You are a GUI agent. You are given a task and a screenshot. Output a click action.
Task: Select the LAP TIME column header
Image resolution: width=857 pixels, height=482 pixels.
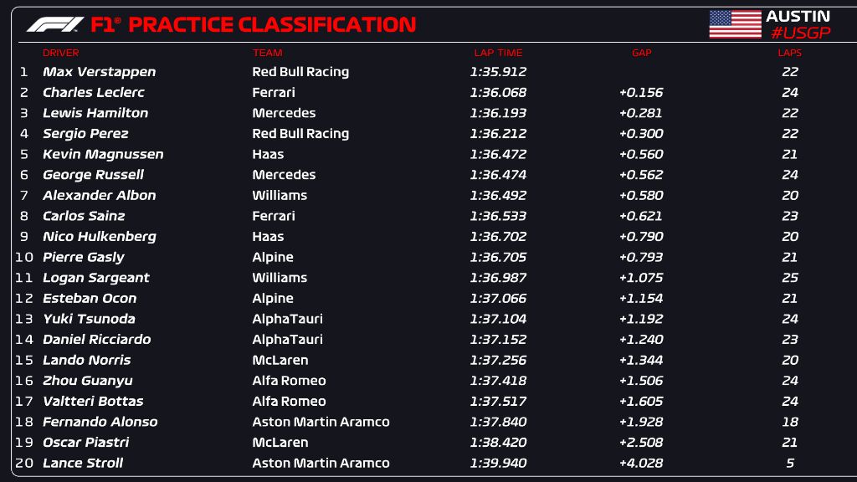click(498, 53)
